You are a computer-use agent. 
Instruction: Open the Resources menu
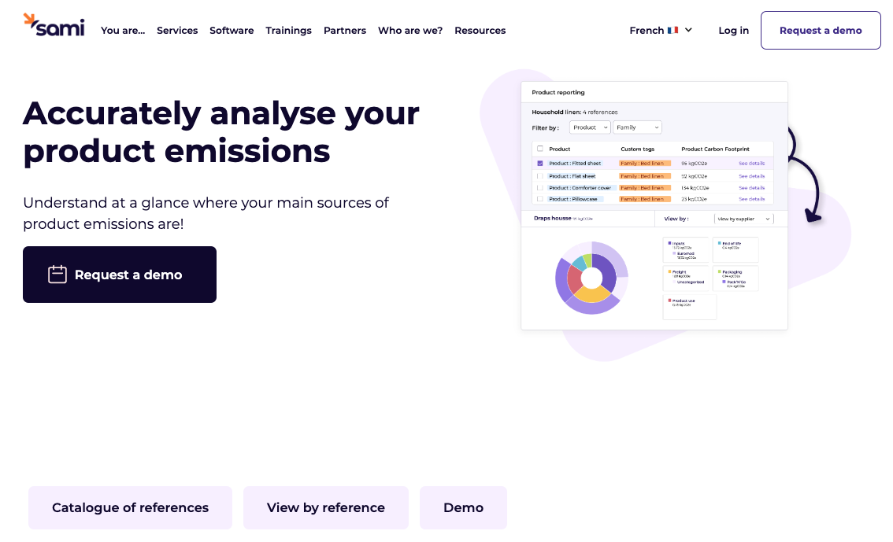(x=480, y=31)
